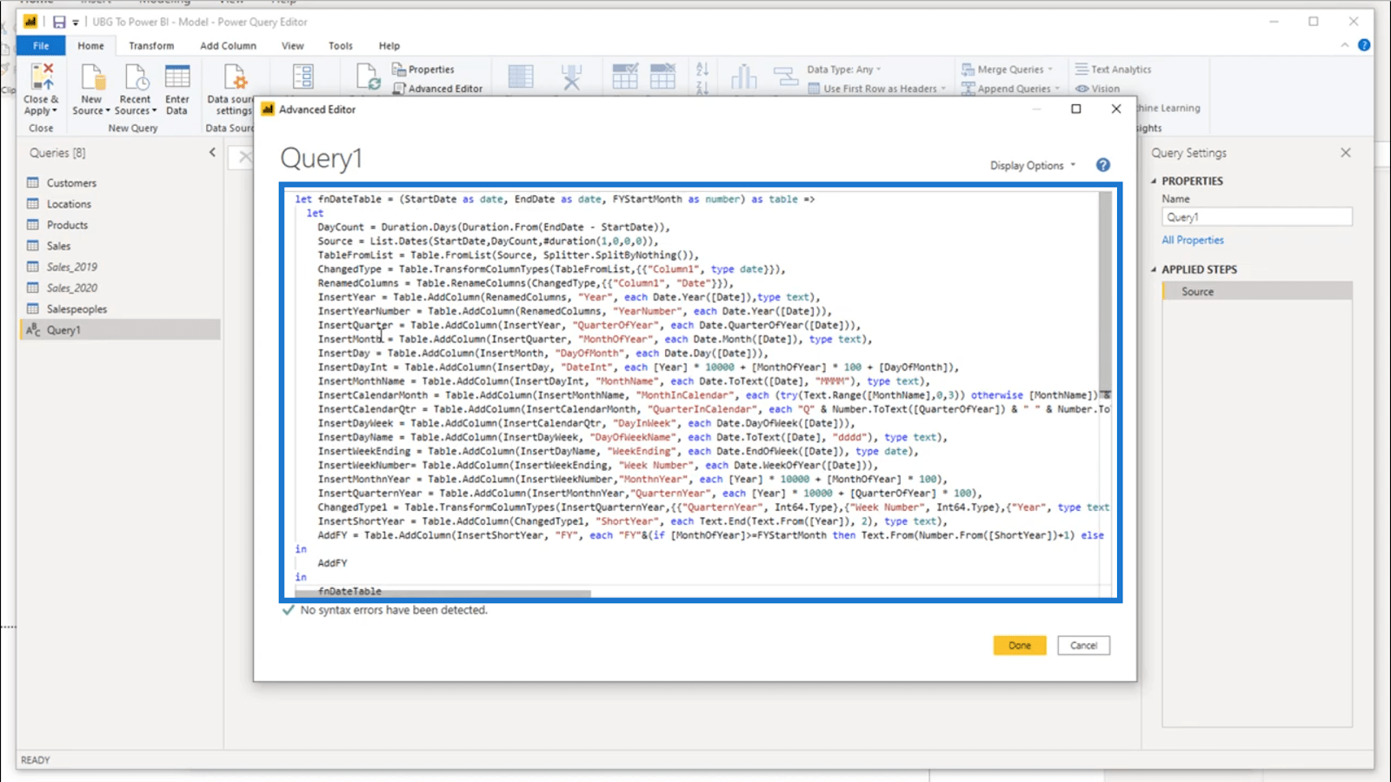1391x782 pixels.
Task: Click the Vision icon
Action: pos(1082,89)
